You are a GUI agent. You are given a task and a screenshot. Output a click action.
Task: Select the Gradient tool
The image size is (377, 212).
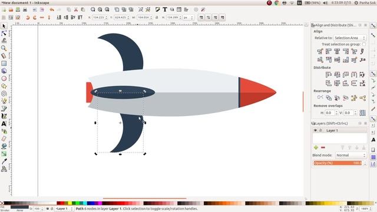click(4, 154)
